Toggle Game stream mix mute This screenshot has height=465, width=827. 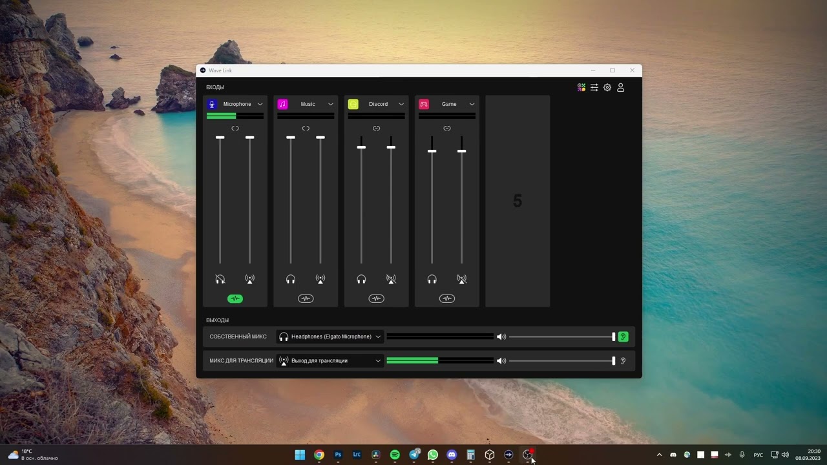pyautogui.click(x=461, y=279)
